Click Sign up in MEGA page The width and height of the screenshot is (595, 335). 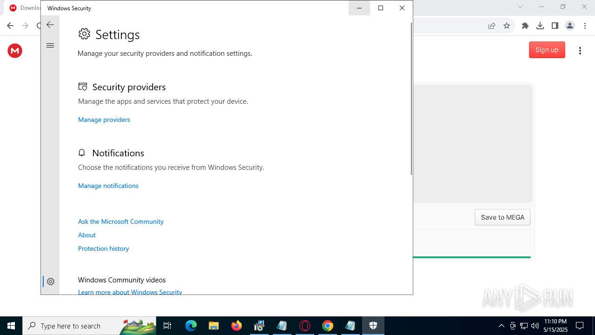[x=547, y=50]
